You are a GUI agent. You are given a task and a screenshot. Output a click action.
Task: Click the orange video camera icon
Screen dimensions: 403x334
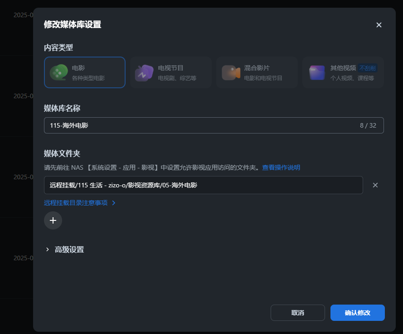[x=231, y=72]
